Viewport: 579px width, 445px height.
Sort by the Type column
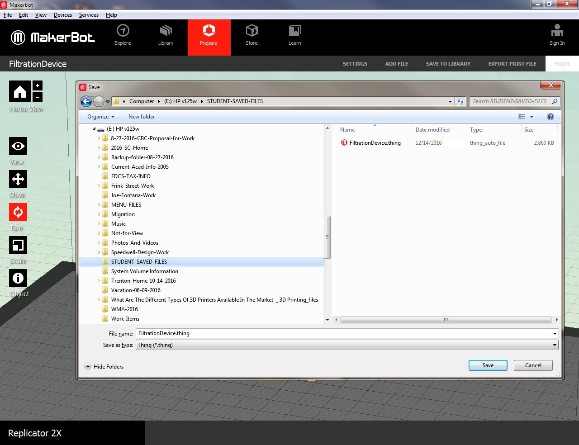click(x=476, y=130)
